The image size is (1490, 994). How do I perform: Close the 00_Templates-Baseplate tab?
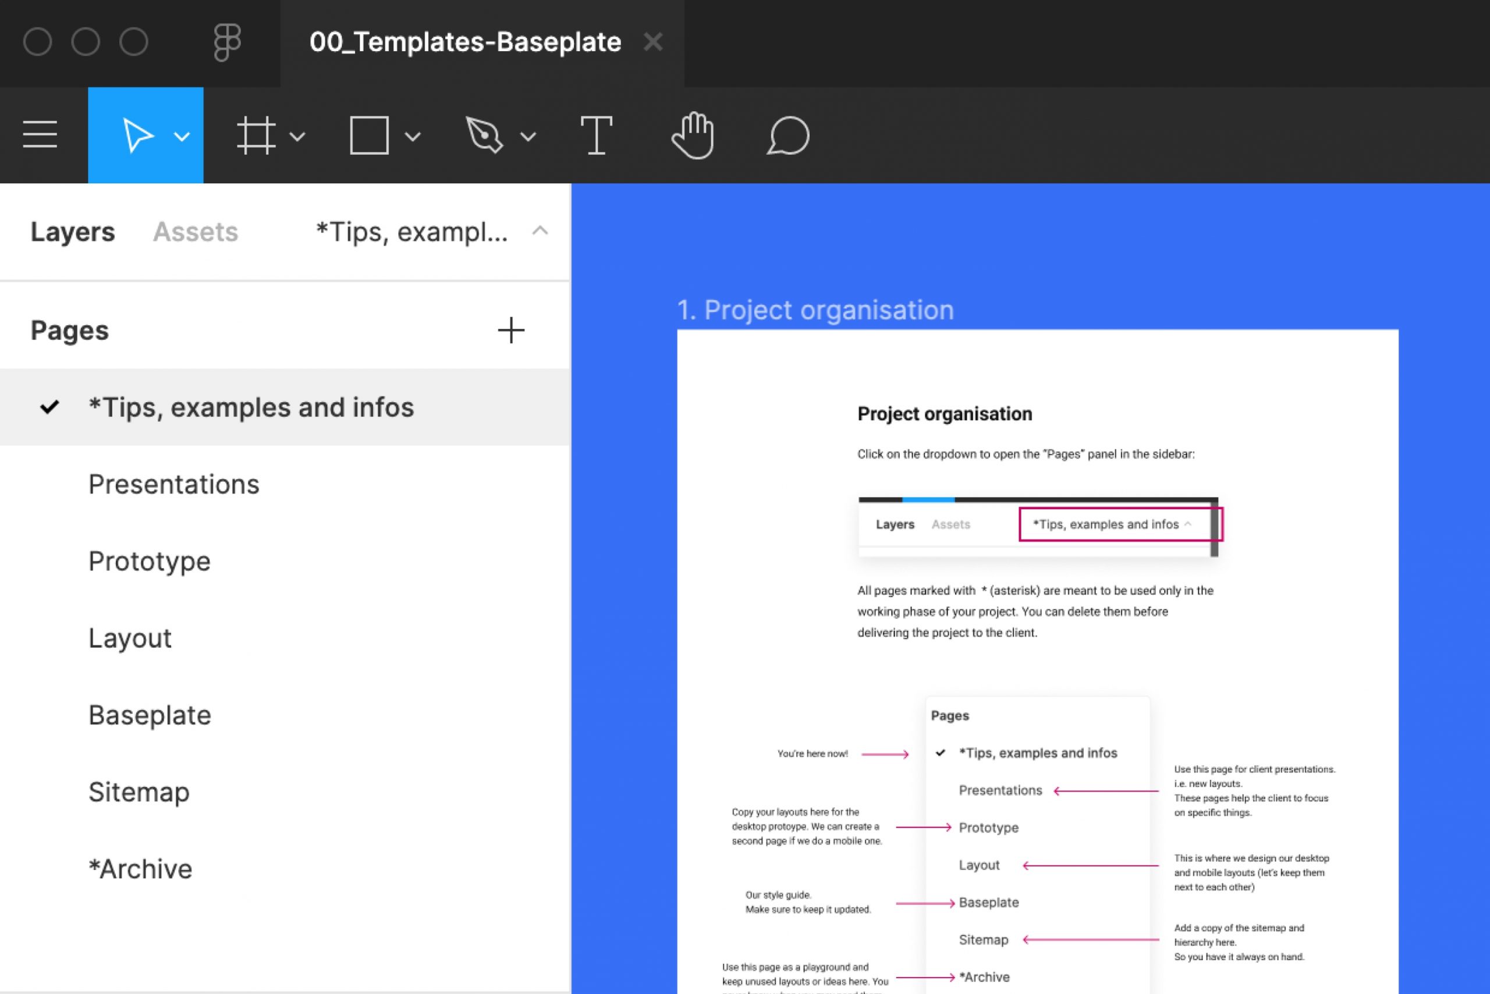pos(652,42)
